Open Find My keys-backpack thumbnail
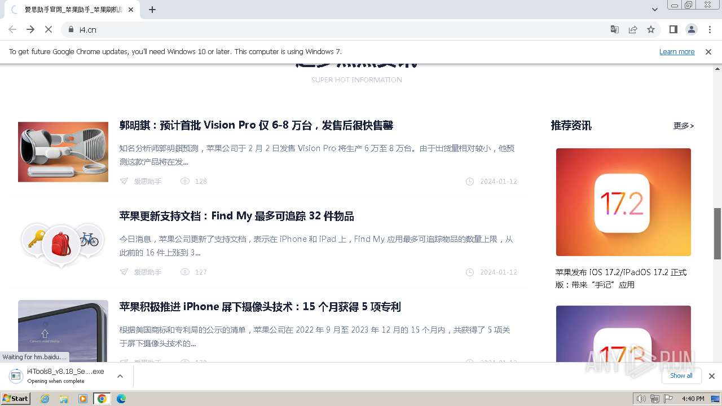This screenshot has width=722, height=406. click(63, 242)
